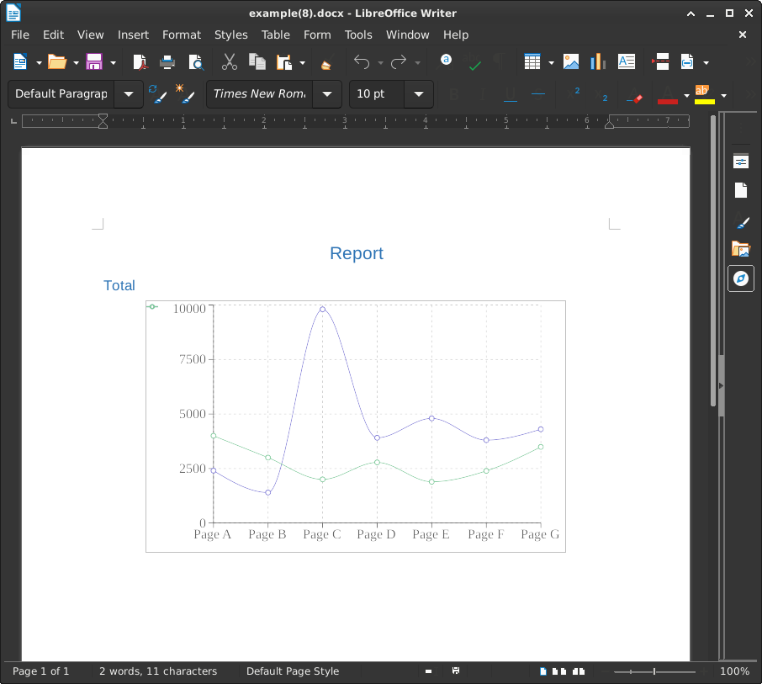The image size is (762, 684).
Task: Adjust the zoom slider
Action: pyautogui.click(x=654, y=671)
